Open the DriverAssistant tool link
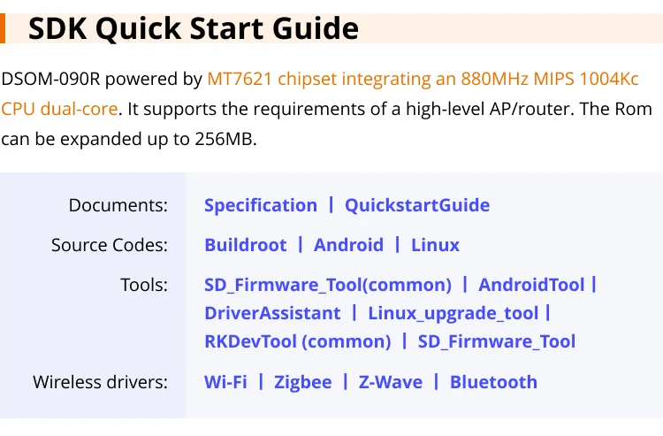This screenshot has width=663, height=436. 271,313
